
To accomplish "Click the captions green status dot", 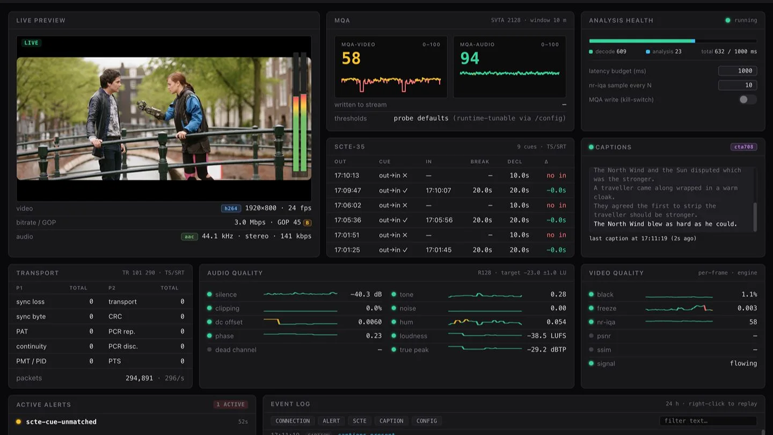I will click(591, 147).
